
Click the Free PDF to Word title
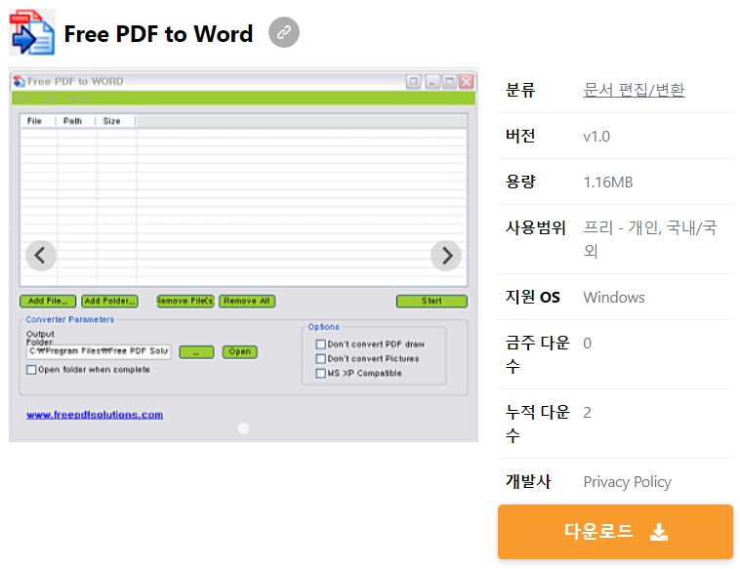pyautogui.click(x=158, y=34)
